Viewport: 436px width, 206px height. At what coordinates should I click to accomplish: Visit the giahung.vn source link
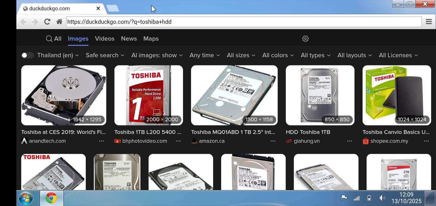(x=307, y=141)
